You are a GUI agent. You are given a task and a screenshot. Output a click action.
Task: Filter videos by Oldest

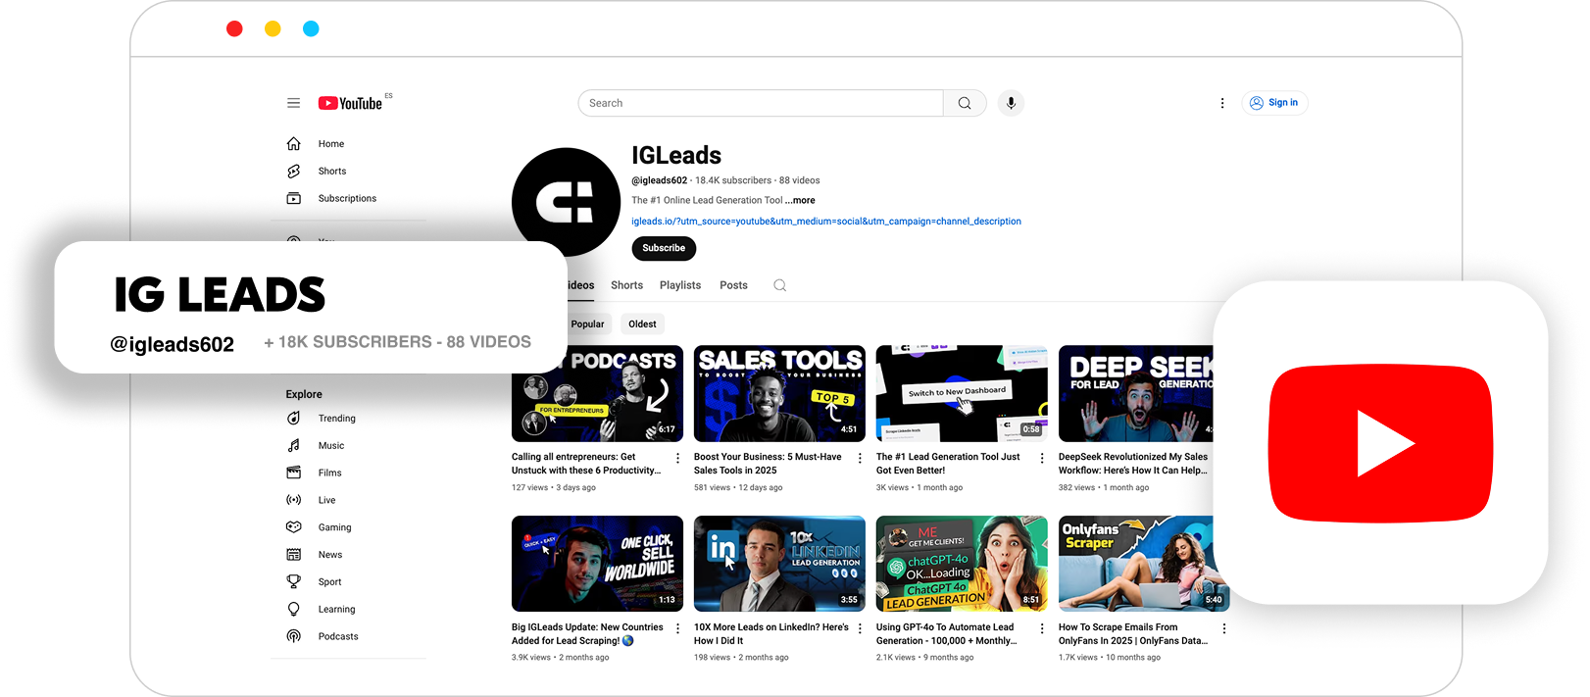pos(642,324)
